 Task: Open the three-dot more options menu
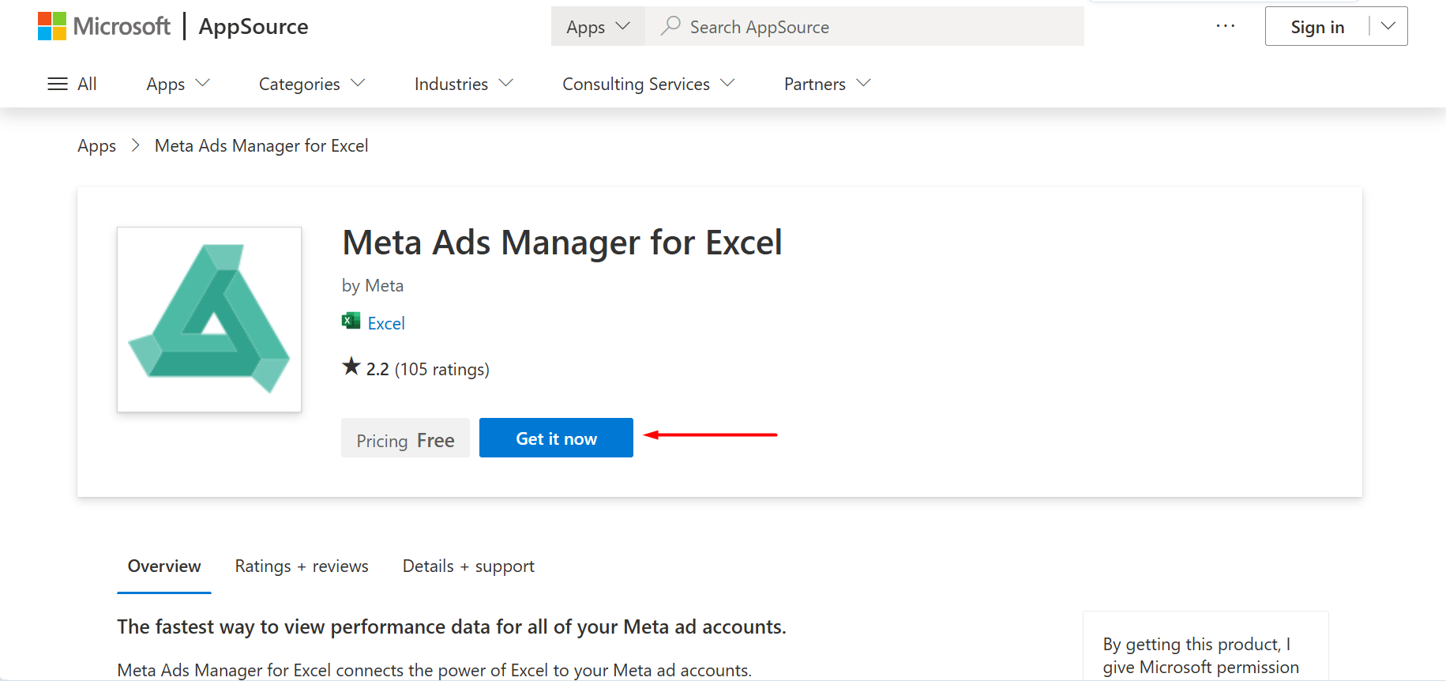tap(1225, 26)
